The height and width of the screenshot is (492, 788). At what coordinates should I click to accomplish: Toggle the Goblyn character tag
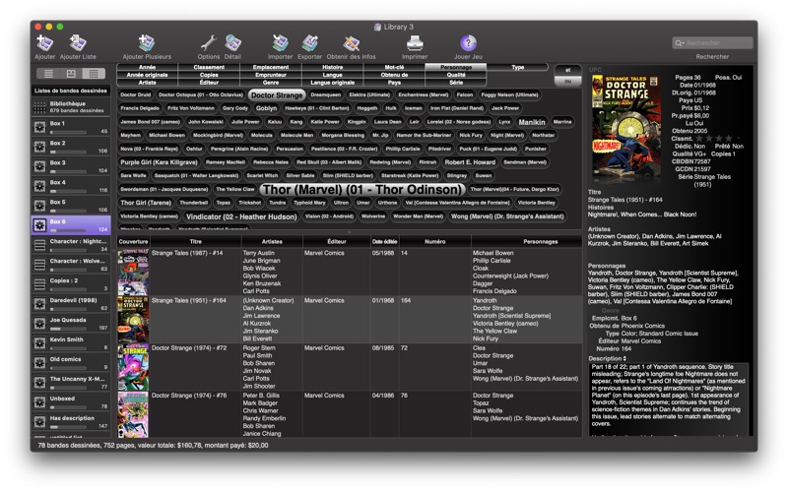click(x=266, y=108)
